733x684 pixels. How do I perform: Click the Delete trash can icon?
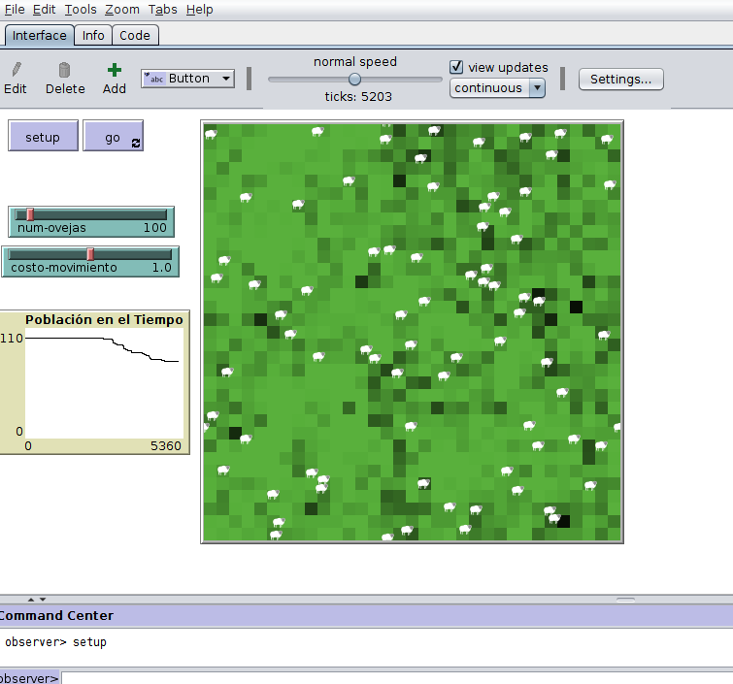[x=65, y=70]
